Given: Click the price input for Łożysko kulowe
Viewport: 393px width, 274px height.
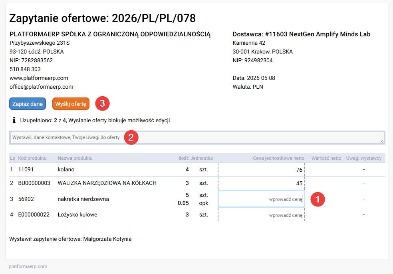Looking at the screenshot, I should click(261, 215).
